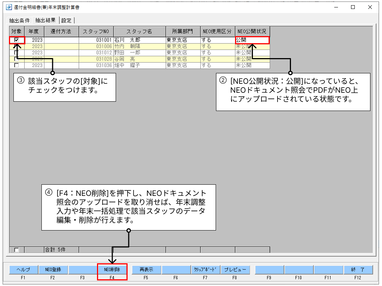Click the blank F10 function button
This screenshot has width=382, height=286.
point(299,270)
